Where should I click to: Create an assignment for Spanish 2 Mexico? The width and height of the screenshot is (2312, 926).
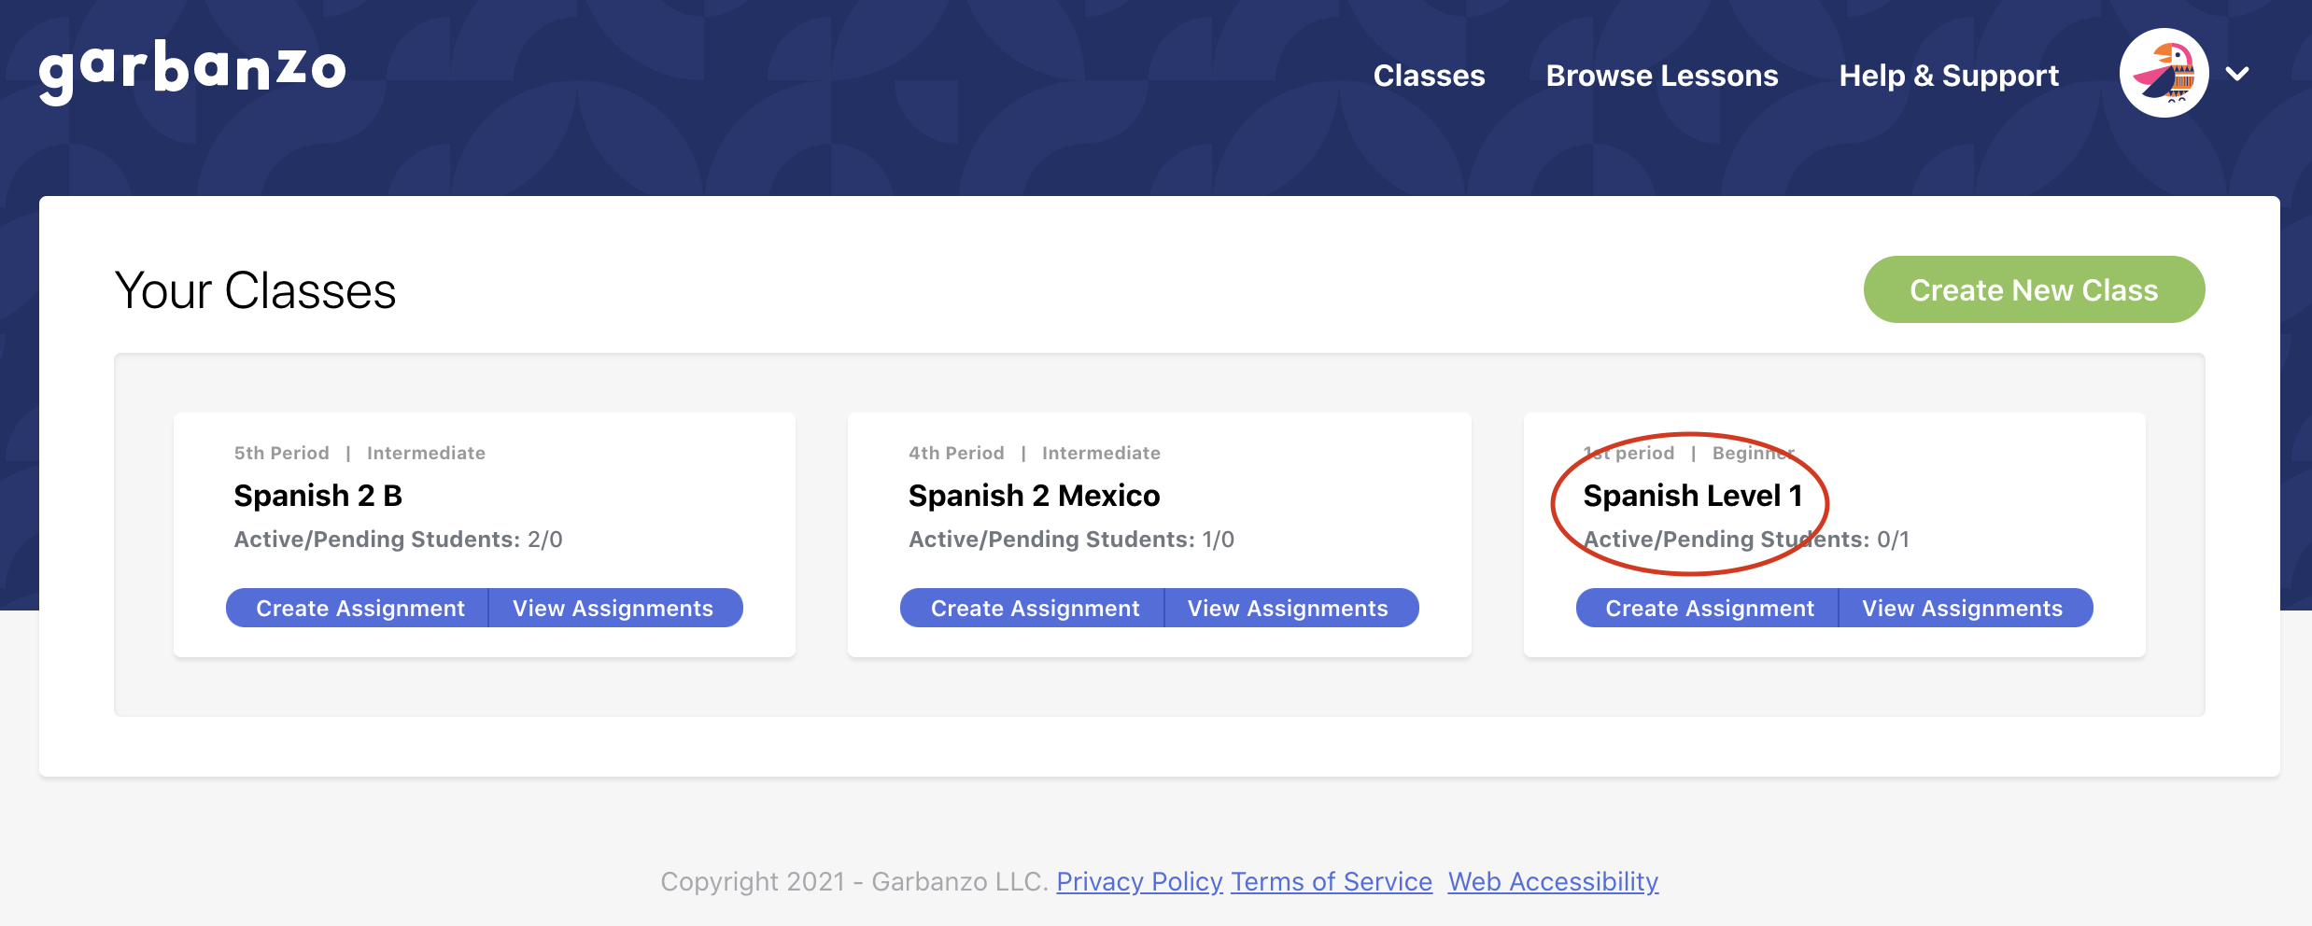pyautogui.click(x=1034, y=608)
